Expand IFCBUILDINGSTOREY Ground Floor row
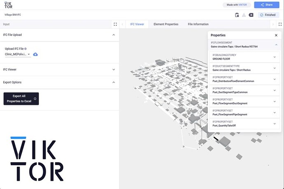 click(x=244, y=57)
